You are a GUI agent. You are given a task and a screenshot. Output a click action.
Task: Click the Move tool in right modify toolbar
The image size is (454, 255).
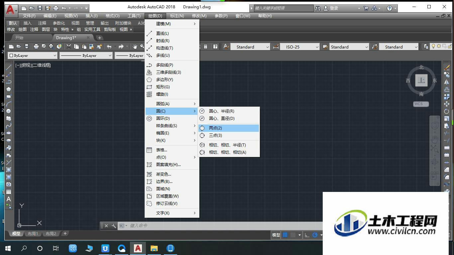(x=447, y=104)
